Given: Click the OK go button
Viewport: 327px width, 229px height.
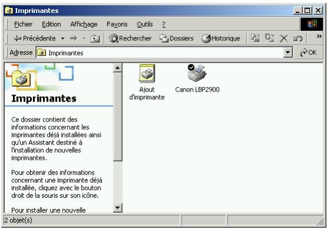Looking at the screenshot, I should coord(308,52).
